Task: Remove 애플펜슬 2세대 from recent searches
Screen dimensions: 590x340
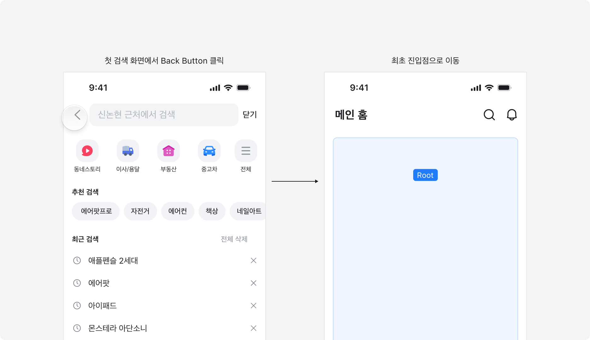Action: tap(253, 260)
